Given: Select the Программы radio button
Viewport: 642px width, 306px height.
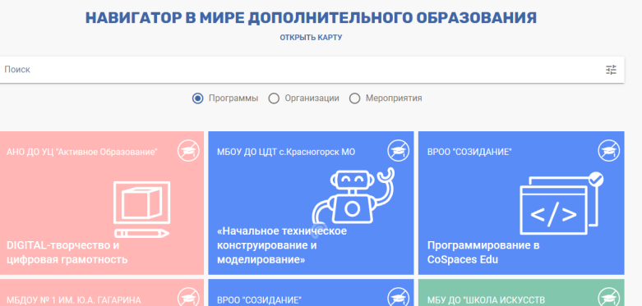Looking at the screenshot, I should pyautogui.click(x=198, y=98).
